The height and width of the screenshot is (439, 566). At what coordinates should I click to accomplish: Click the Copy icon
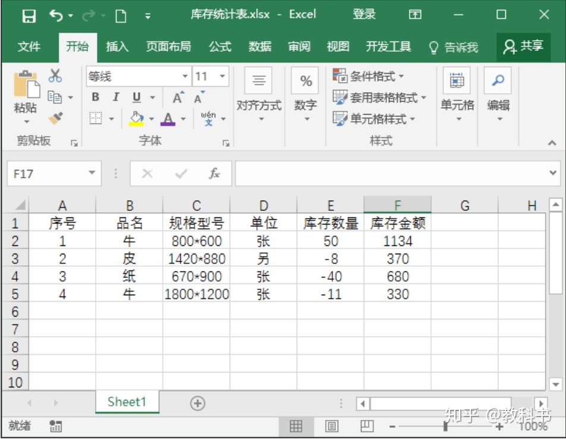[55, 97]
